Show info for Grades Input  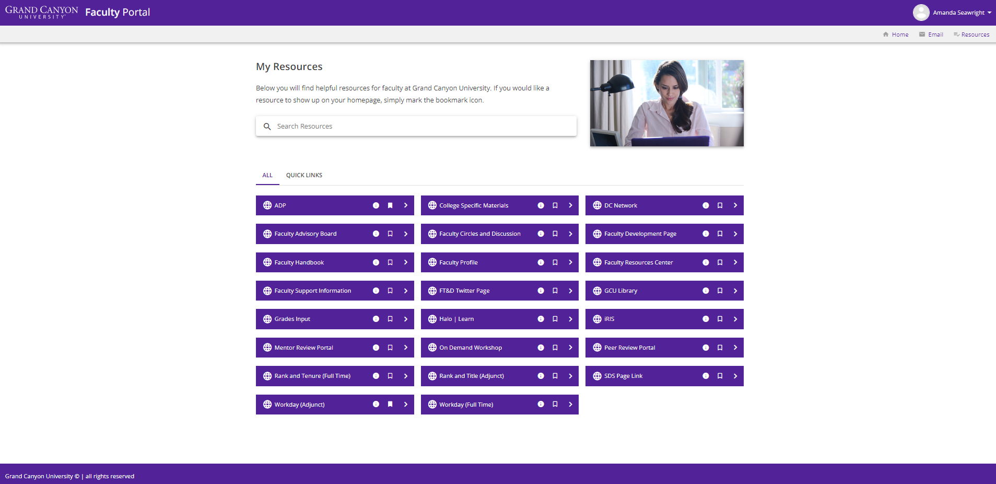pos(376,319)
